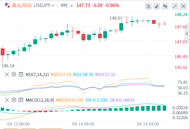This screenshot has height=129, width=190.
Task: Click the 美元/日元 pair name
Action: (22, 6)
